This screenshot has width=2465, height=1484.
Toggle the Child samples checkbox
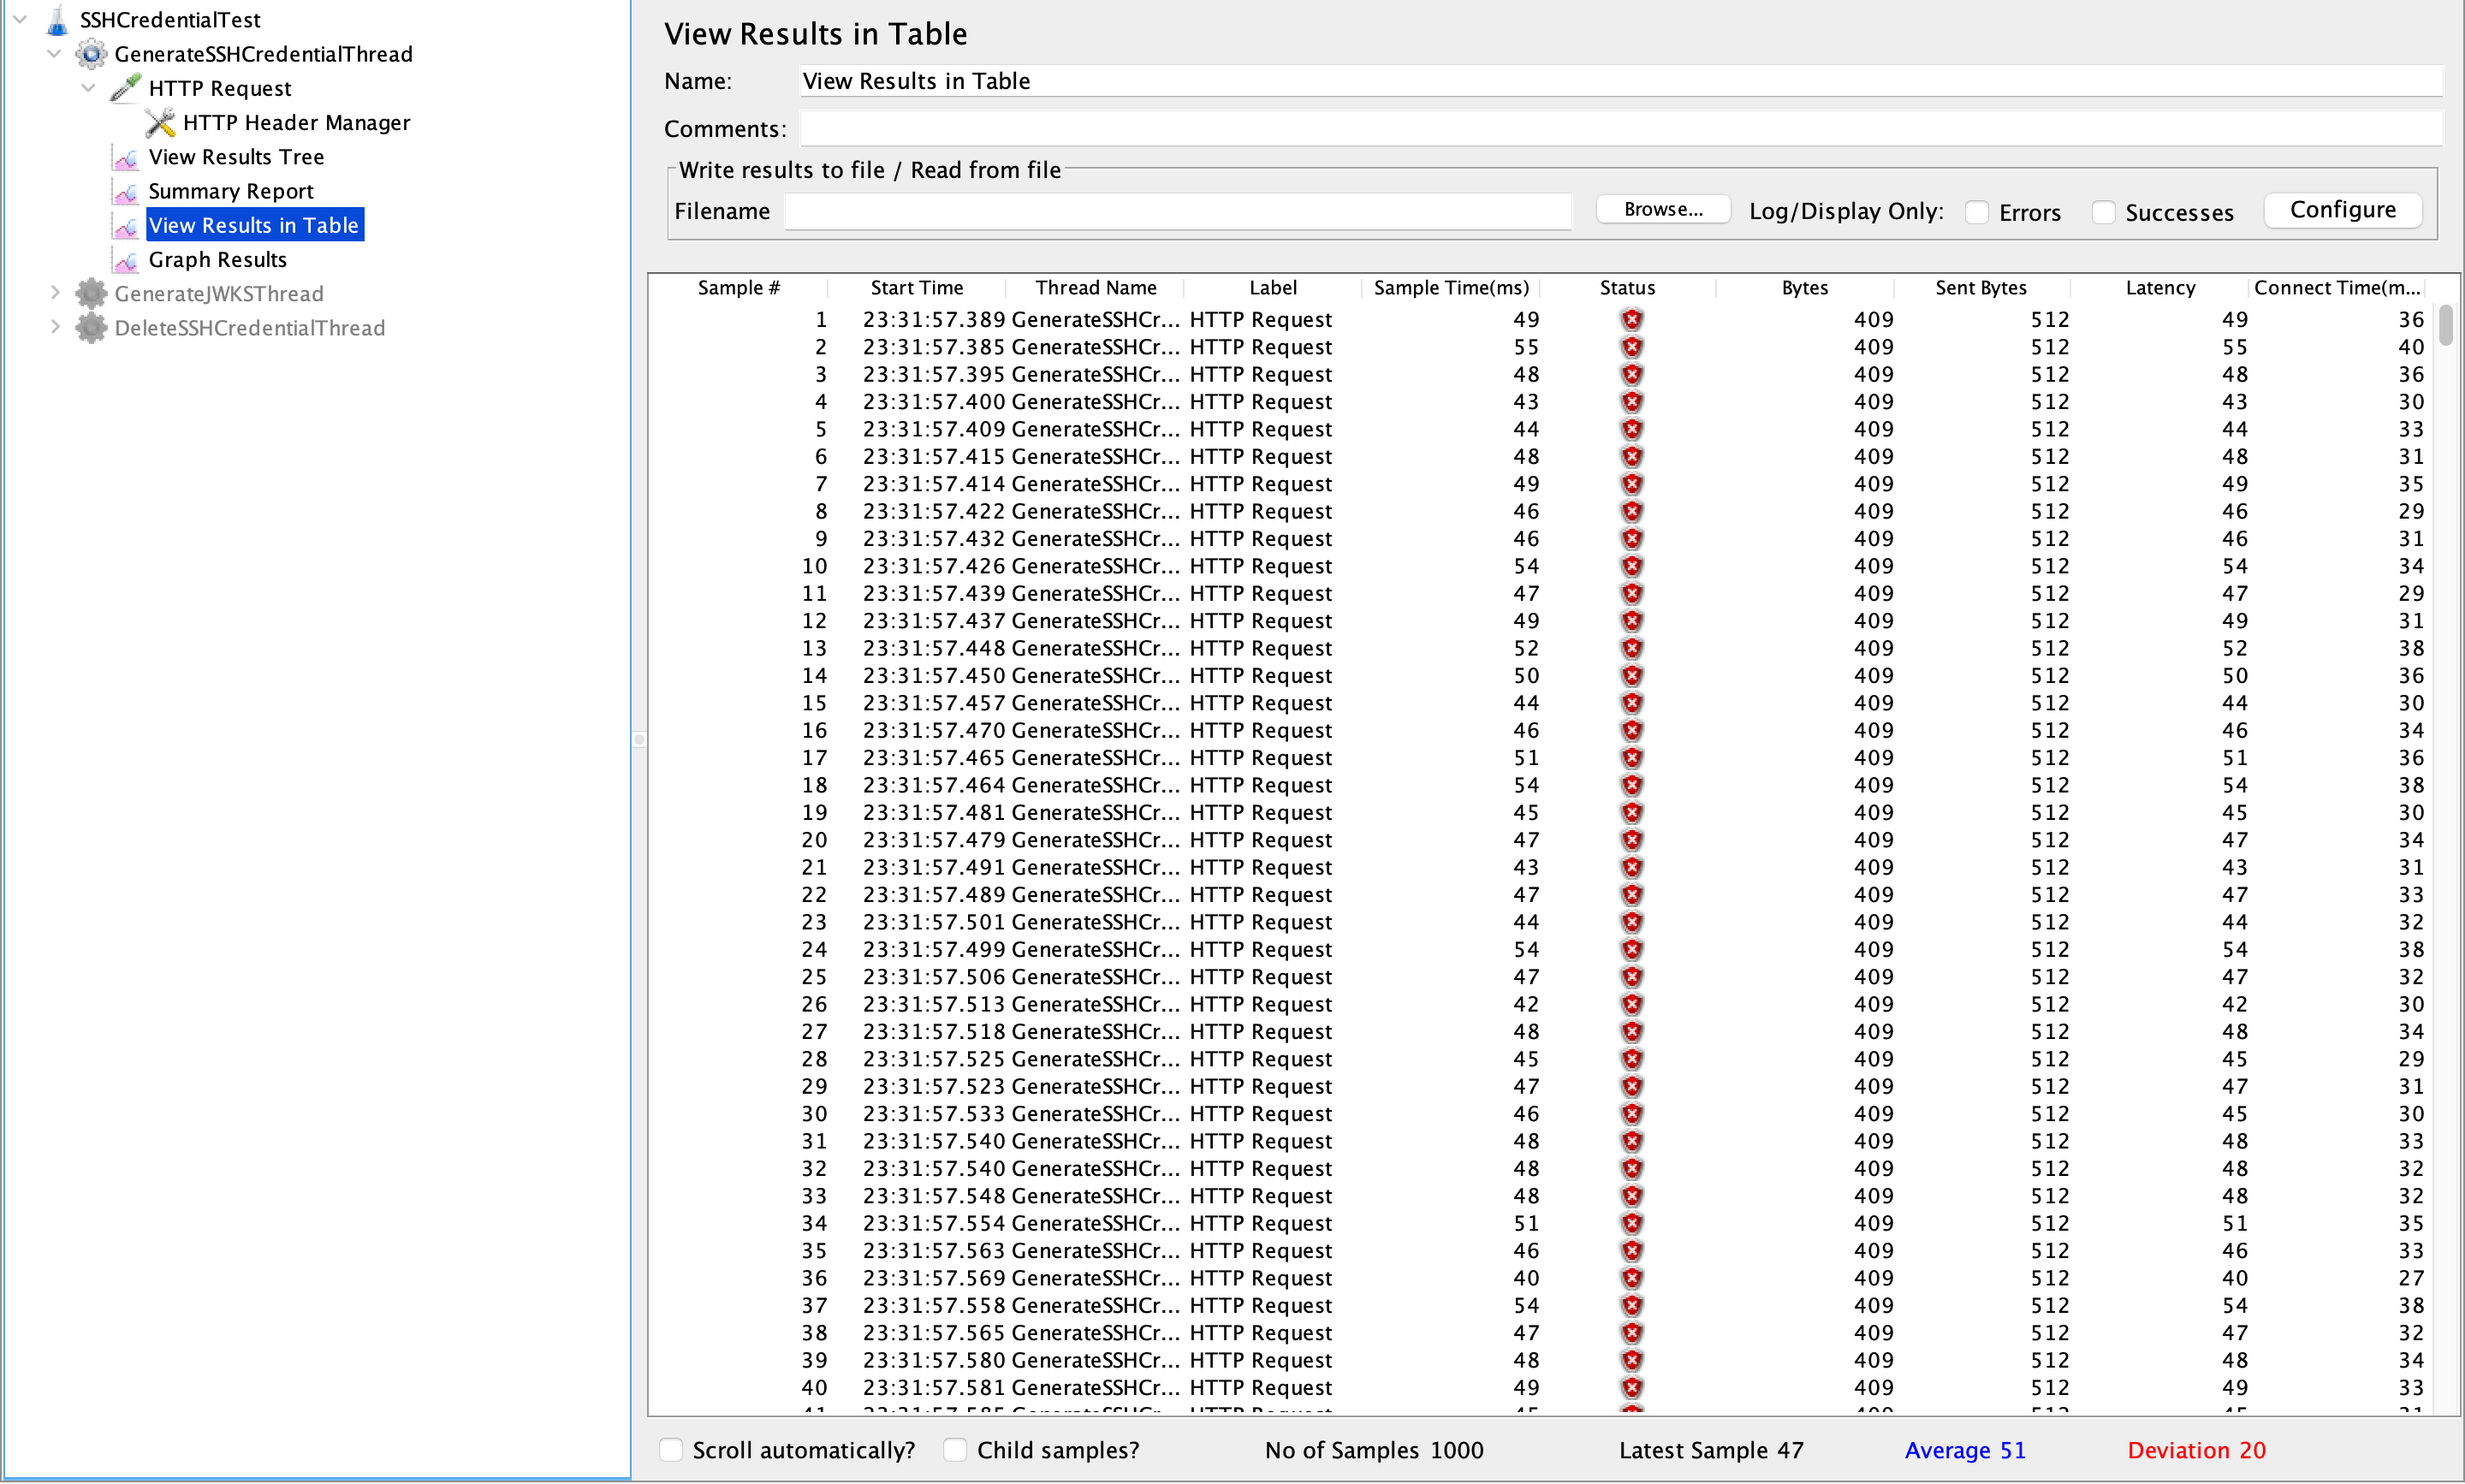pyautogui.click(x=955, y=1450)
